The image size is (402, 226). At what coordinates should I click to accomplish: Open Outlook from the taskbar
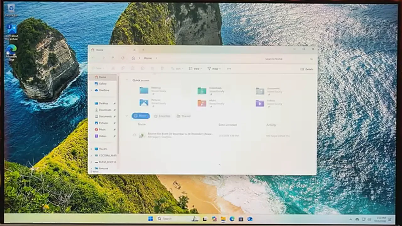(250, 219)
